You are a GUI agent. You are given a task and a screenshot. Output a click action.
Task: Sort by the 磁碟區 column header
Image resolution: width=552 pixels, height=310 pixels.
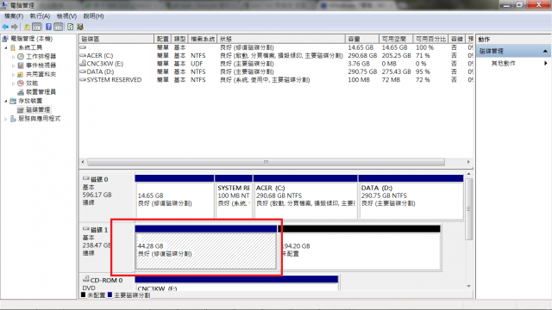[x=116, y=39]
